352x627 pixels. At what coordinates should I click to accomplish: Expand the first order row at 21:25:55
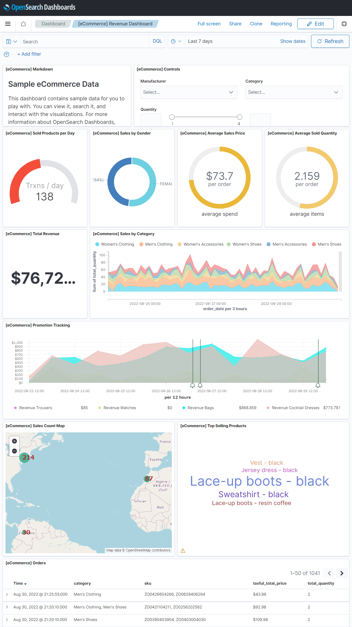7,594
